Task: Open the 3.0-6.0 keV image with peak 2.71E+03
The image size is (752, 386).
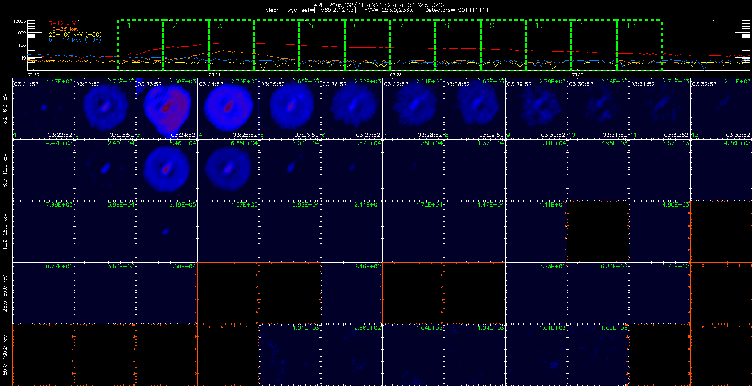Action: pyautogui.click(x=660, y=108)
